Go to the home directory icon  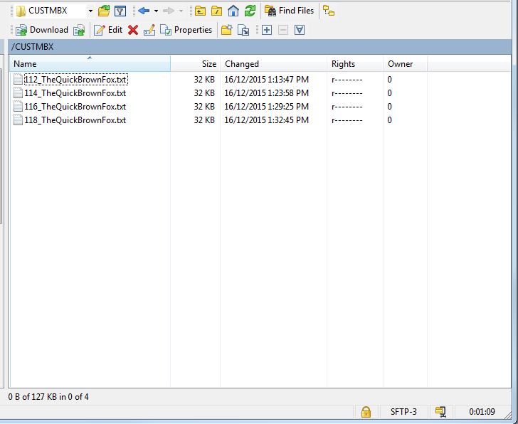point(233,11)
